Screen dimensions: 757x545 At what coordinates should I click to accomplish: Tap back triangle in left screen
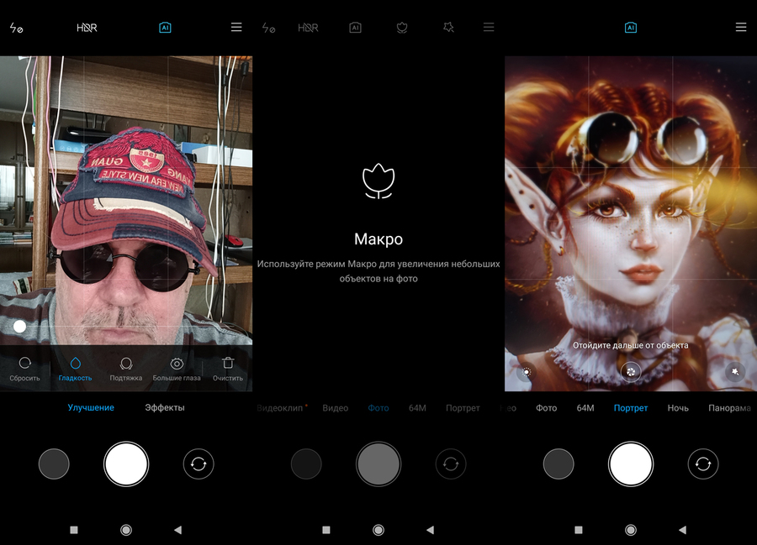pyautogui.click(x=177, y=530)
